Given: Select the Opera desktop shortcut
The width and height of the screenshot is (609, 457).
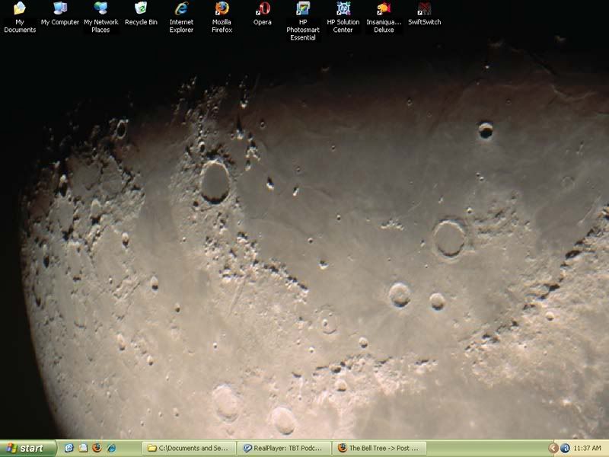Looking at the screenshot, I should (263, 13).
